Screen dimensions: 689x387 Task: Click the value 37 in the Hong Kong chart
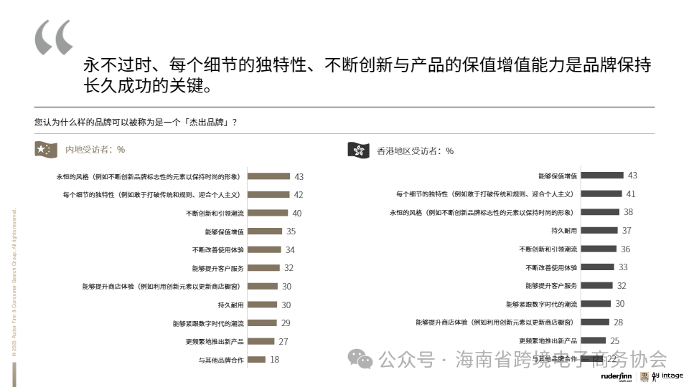[x=627, y=230]
